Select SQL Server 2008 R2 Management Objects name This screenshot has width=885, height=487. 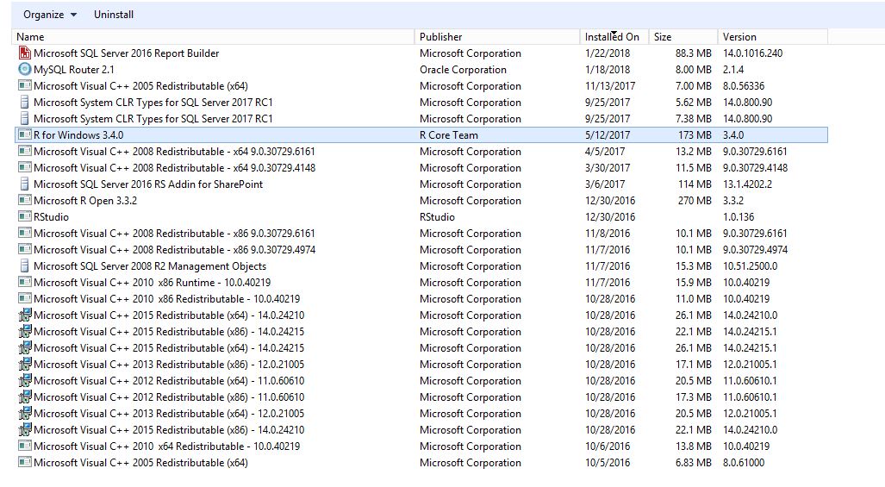150,265
